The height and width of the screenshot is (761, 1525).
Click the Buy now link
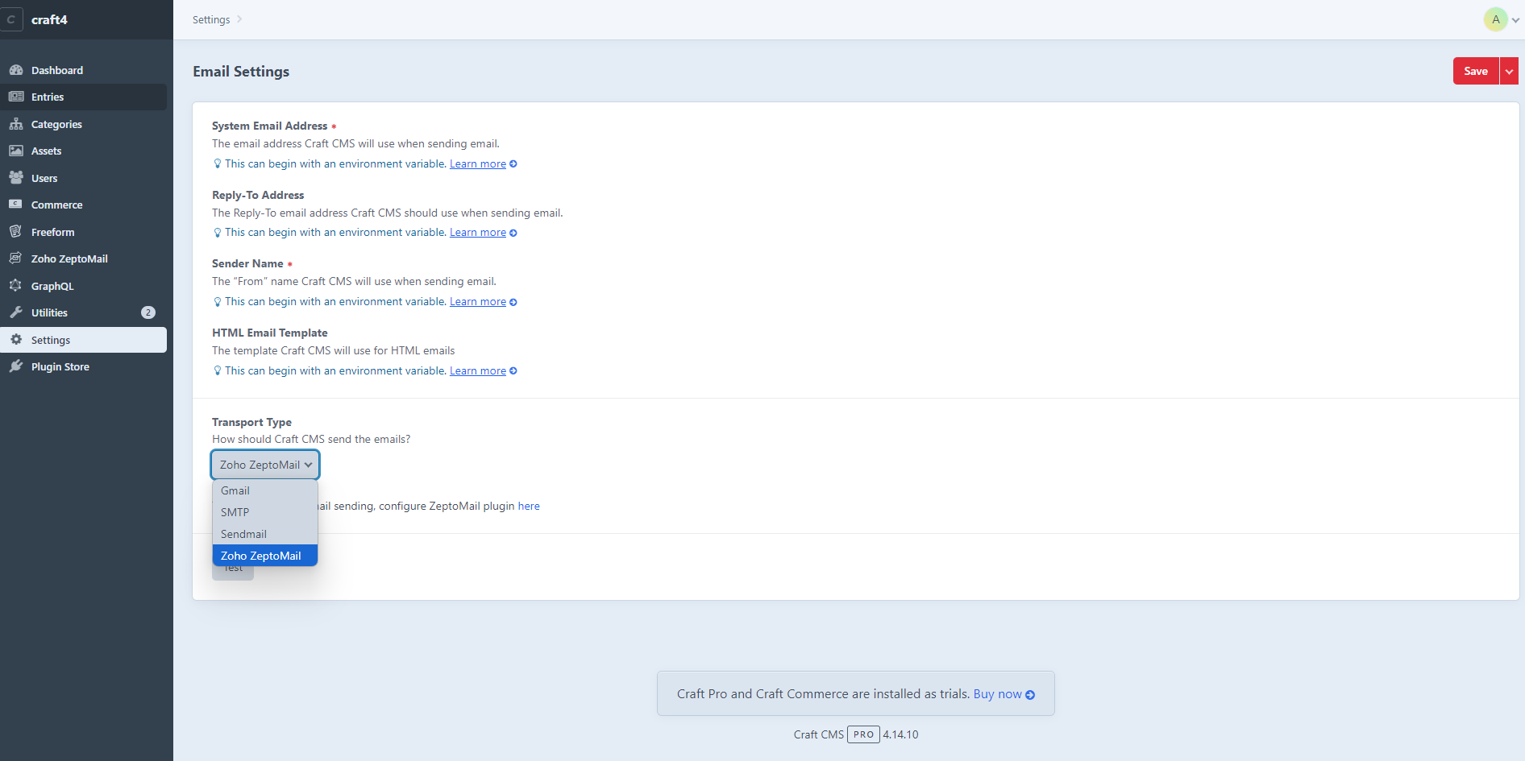[998, 693]
